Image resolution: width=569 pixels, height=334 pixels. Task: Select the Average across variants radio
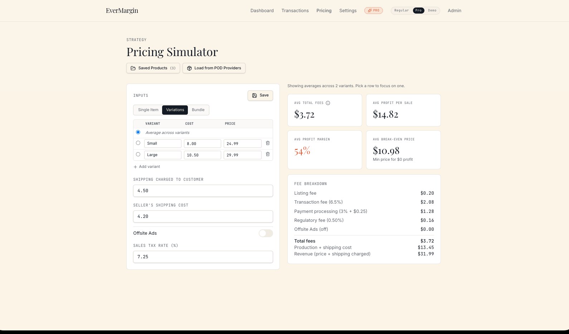(x=138, y=132)
